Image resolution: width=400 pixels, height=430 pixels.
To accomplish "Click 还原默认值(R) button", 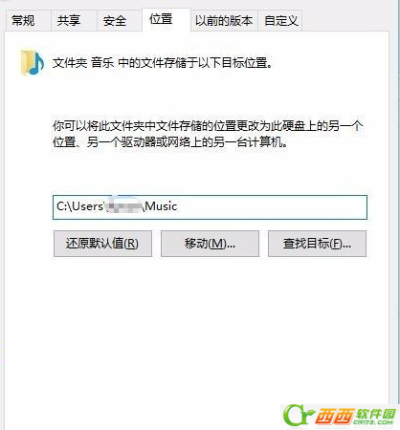I will [102, 244].
